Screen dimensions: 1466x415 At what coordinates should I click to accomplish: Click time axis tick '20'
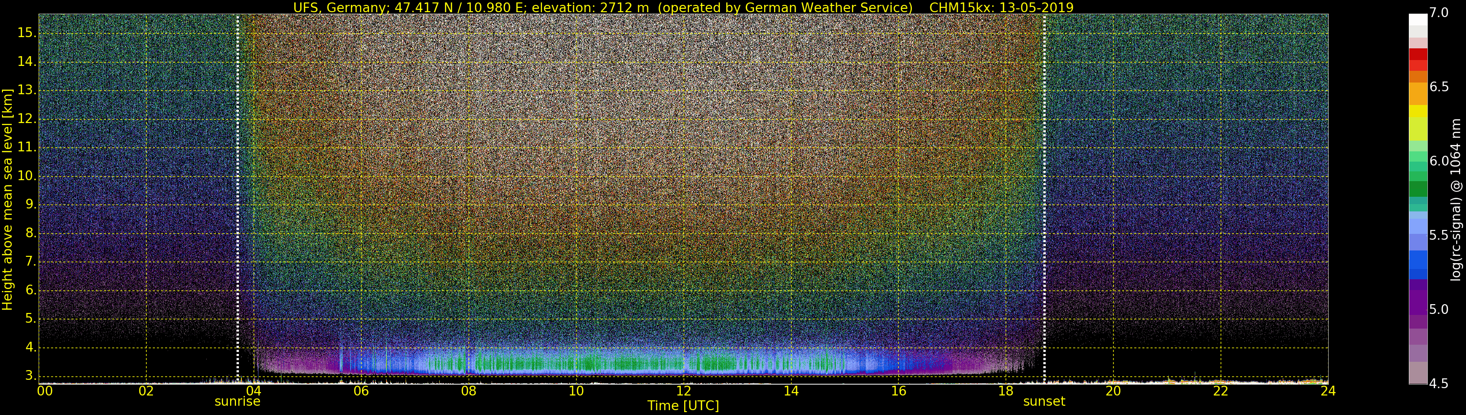click(x=1113, y=391)
